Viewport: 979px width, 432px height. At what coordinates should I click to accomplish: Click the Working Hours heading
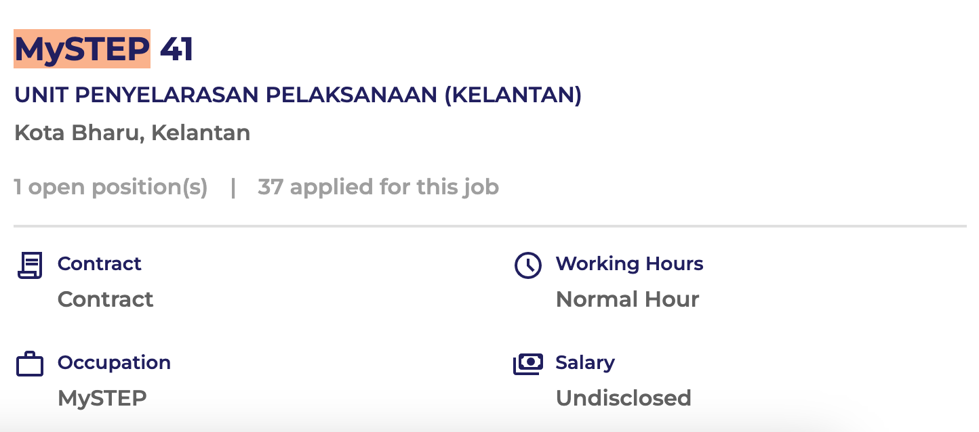(629, 263)
